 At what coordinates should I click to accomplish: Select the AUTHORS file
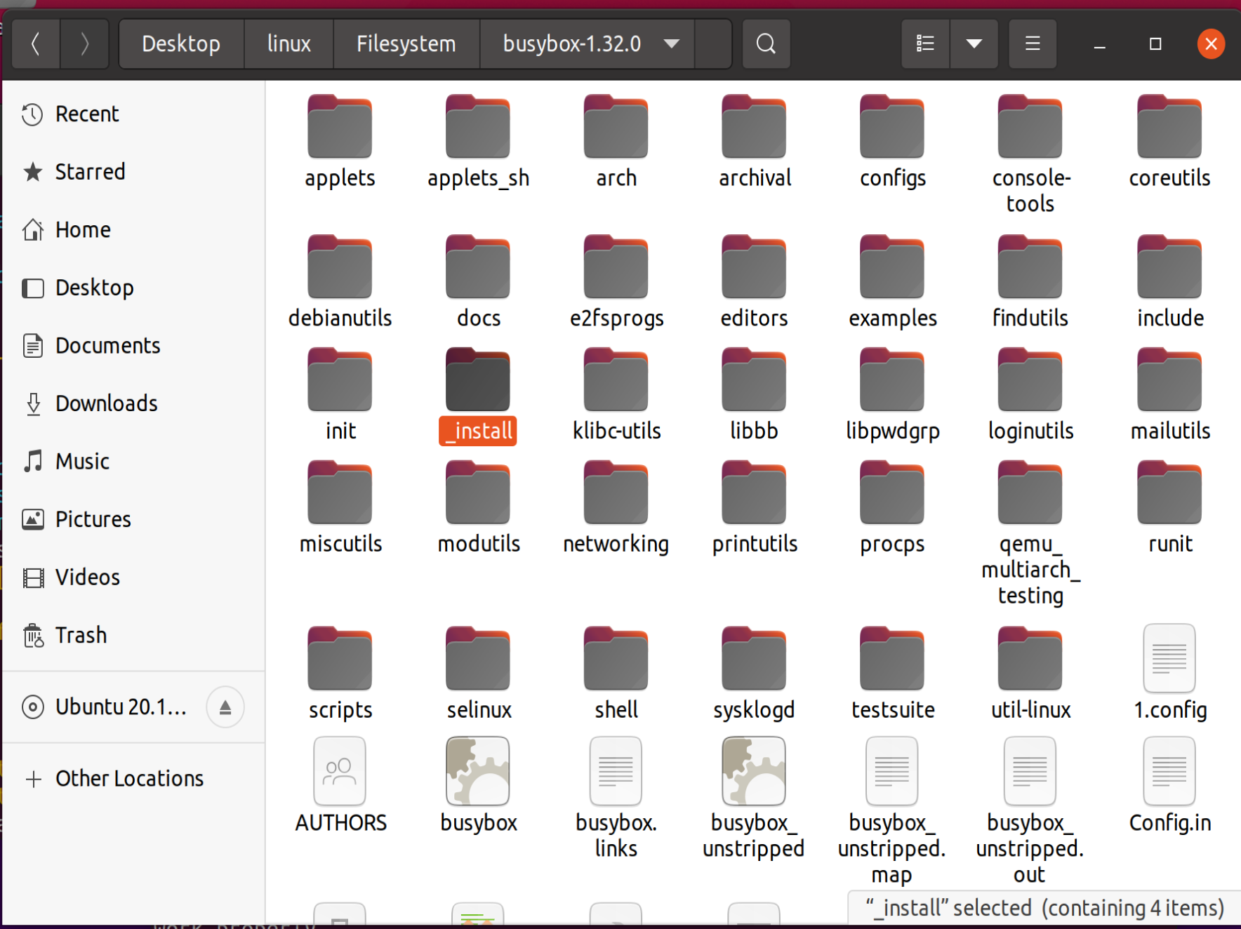(340, 786)
